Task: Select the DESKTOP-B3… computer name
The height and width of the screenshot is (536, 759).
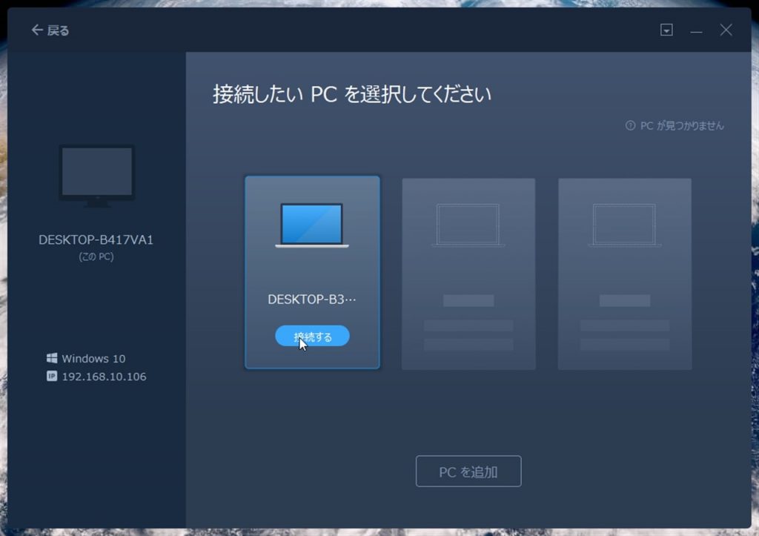Action: coord(312,300)
